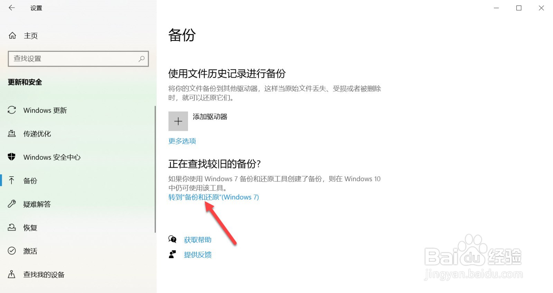Screen dimensions: 553x293
Task: Focus the 查找设置 search box
Action: 78,59
